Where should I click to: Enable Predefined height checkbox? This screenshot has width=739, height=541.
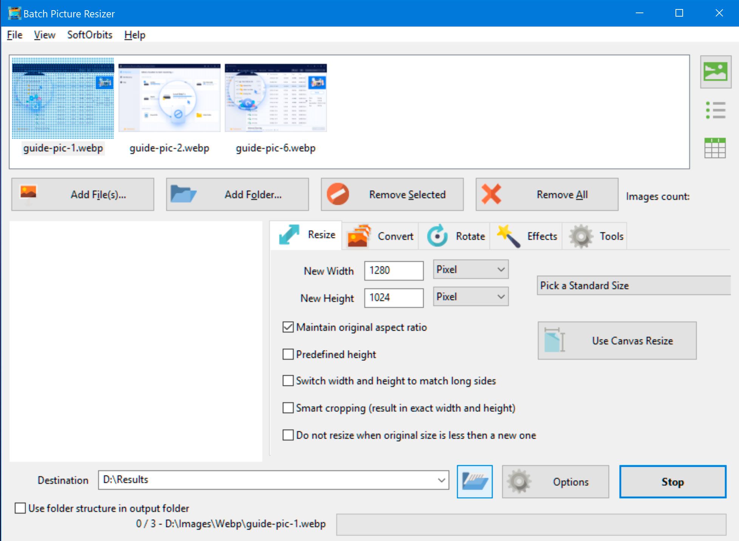[x=288, y=354]
